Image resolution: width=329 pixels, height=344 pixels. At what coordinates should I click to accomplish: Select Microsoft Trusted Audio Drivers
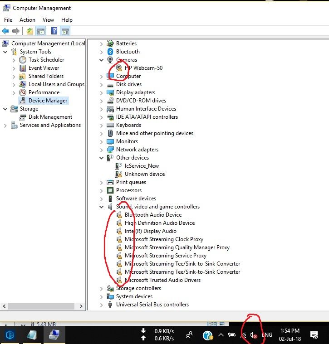[x=162, y=280]
